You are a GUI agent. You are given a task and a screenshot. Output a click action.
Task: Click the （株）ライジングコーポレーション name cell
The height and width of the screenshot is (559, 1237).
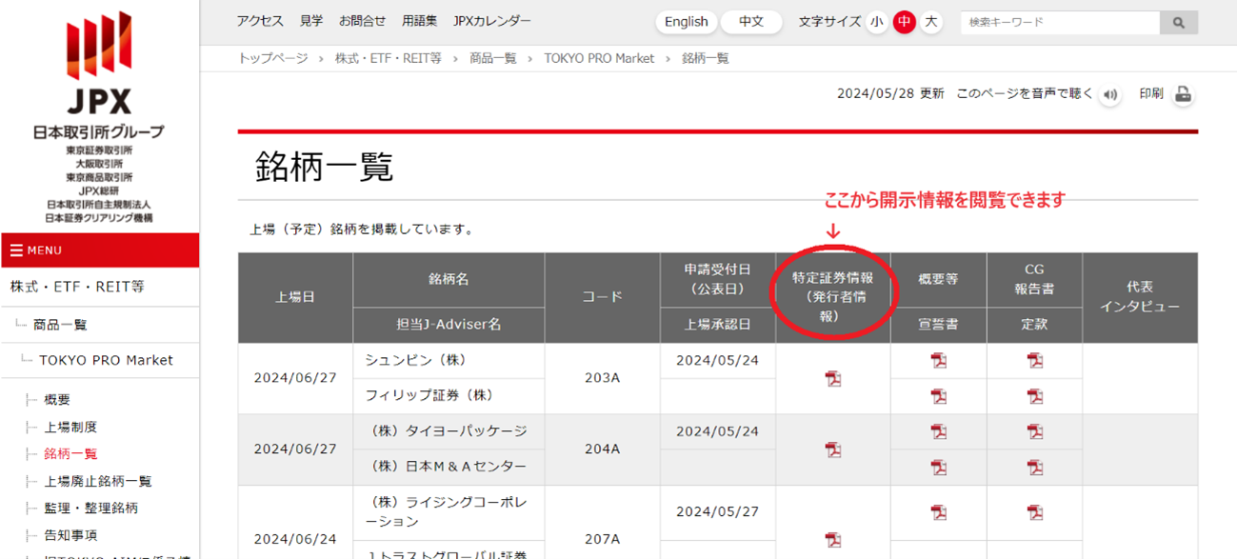tap(449, 512)
